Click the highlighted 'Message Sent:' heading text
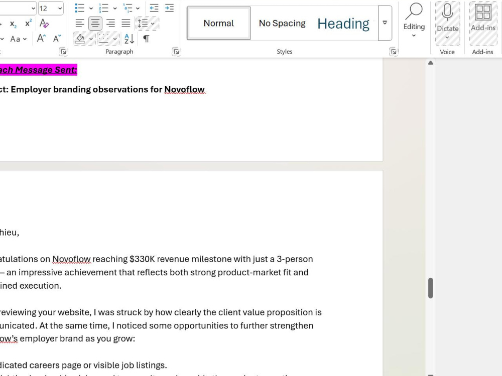 [x=46, y=70]
